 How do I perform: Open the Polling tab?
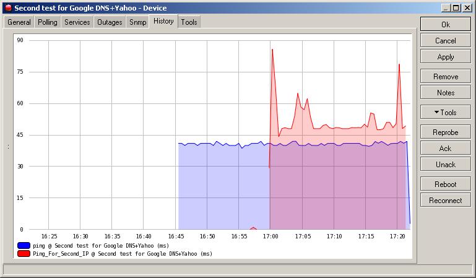pos(48,22)
